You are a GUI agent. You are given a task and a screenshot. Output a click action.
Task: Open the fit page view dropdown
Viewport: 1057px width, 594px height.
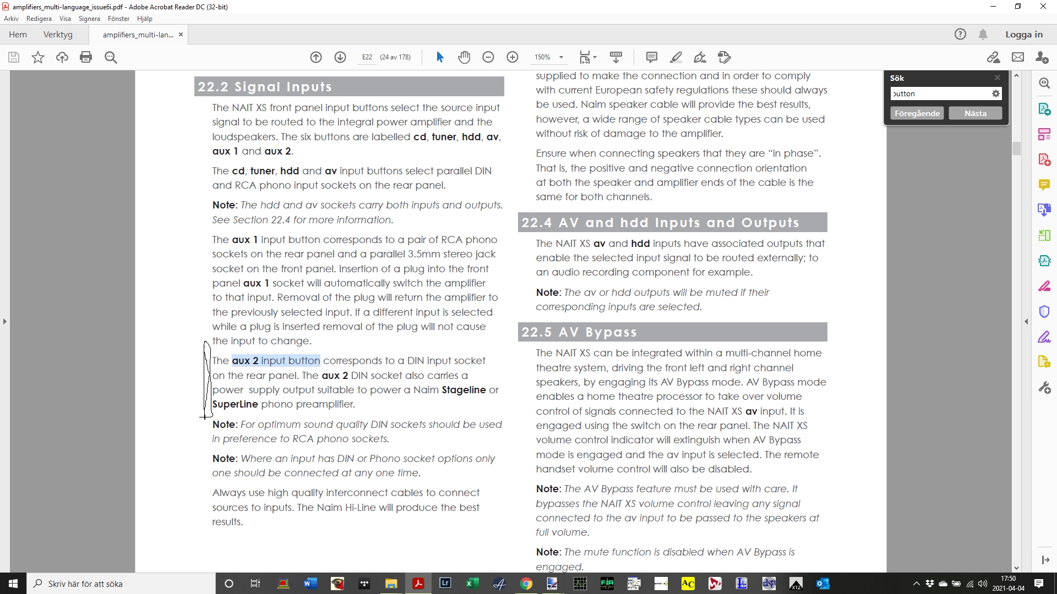coord(588,57)
